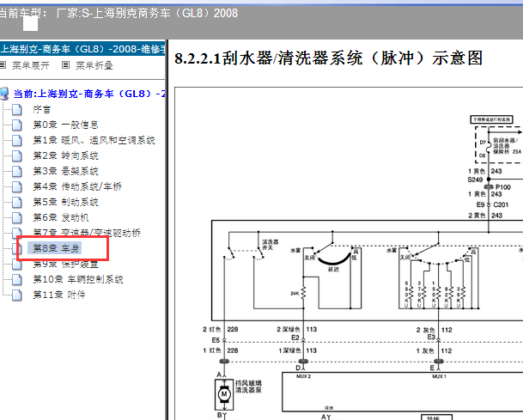Click the page icon next to 第10章

coord(17,279)
